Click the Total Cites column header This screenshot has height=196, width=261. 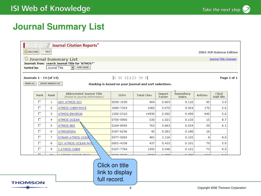144,95
